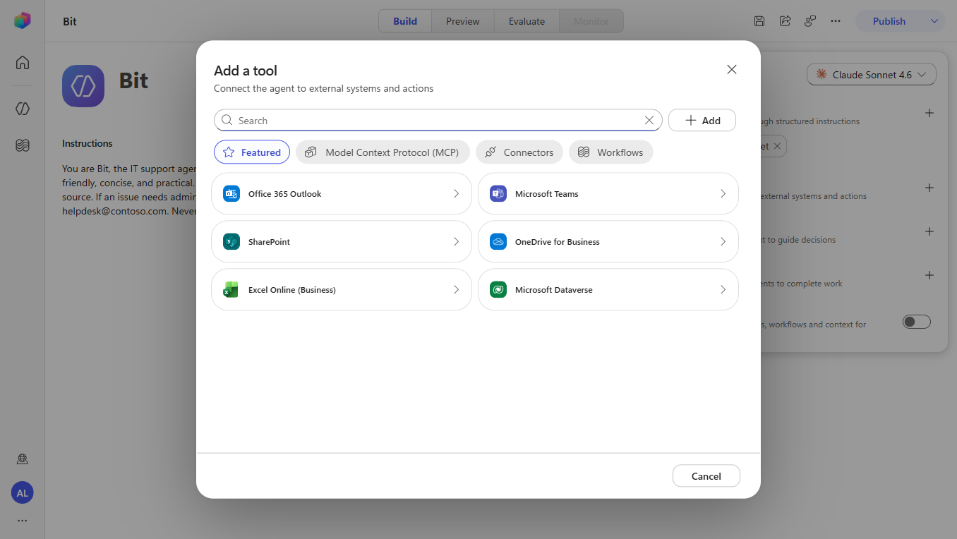
Task: Click the Cancel button
Action: pyautogui.click(x=706, y=476)
